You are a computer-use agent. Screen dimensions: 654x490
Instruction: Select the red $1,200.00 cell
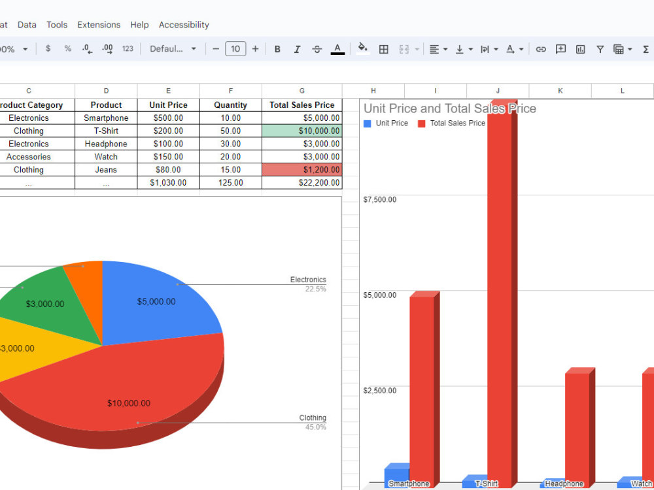[x=302, y=170]
